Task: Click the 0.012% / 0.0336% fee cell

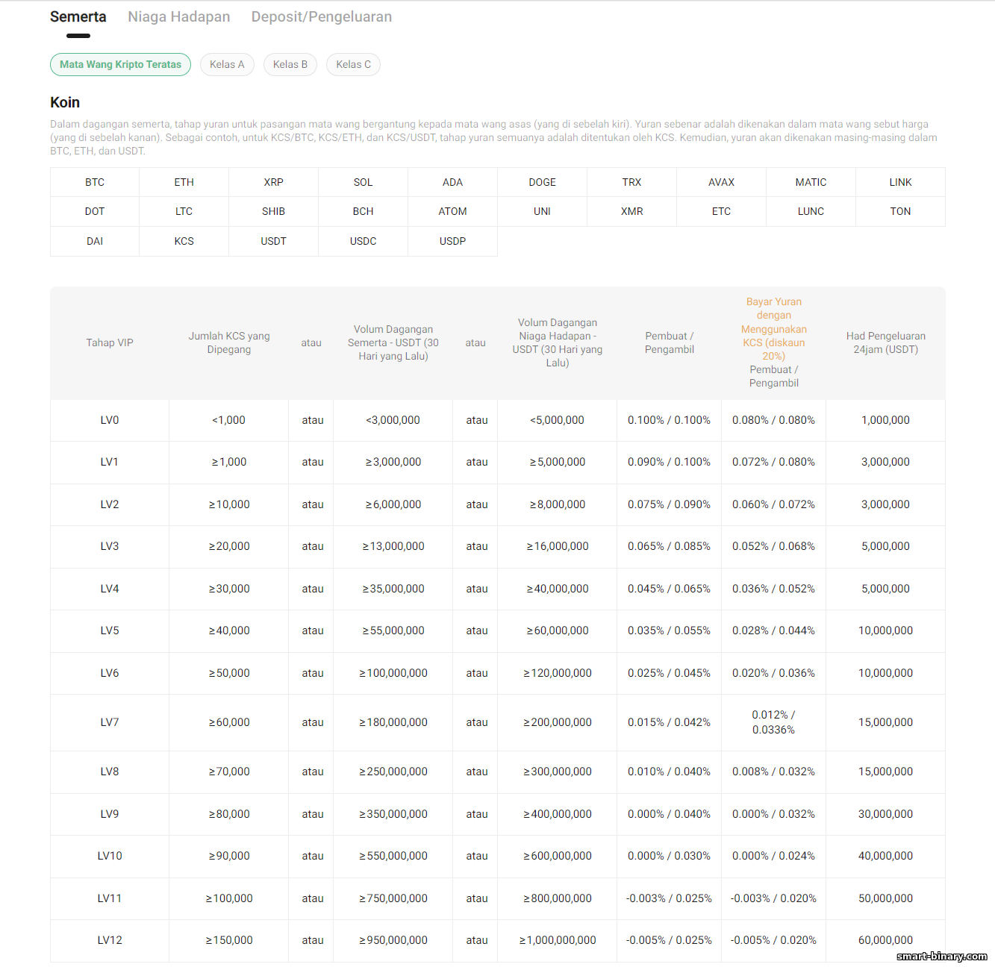Action: (x=774, y=723)
